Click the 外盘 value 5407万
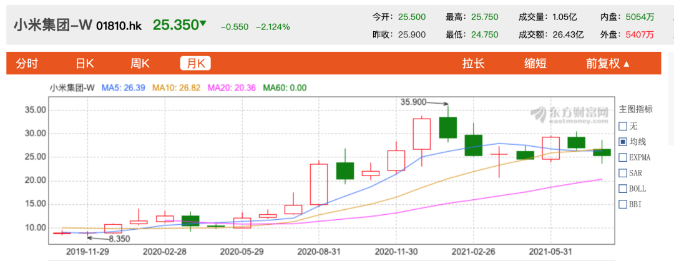The width and height of the screenshot is (674, 261). coord(640,35)
